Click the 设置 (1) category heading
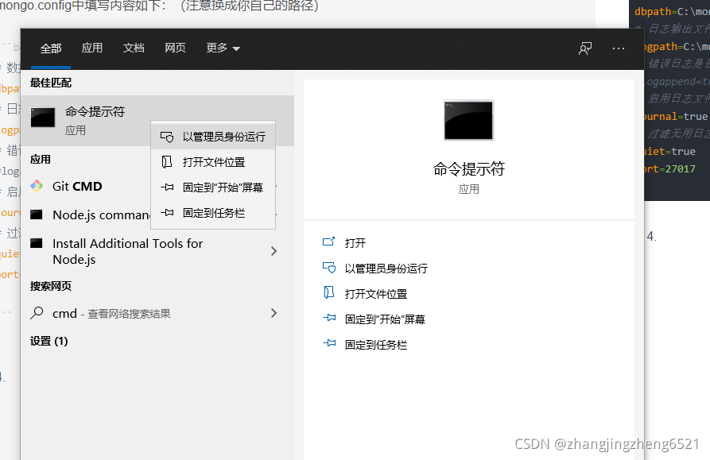Image resolution: width=710 pixels, height=460 pixels. coord(49,341)
